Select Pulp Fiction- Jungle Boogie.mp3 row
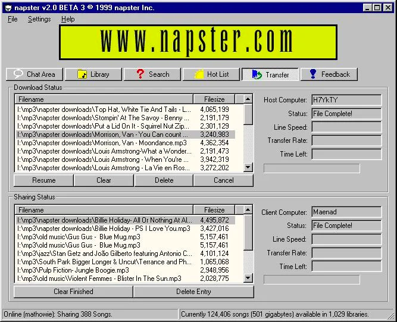The height and width of the screenshot is (322, 397). pos(126,270)
